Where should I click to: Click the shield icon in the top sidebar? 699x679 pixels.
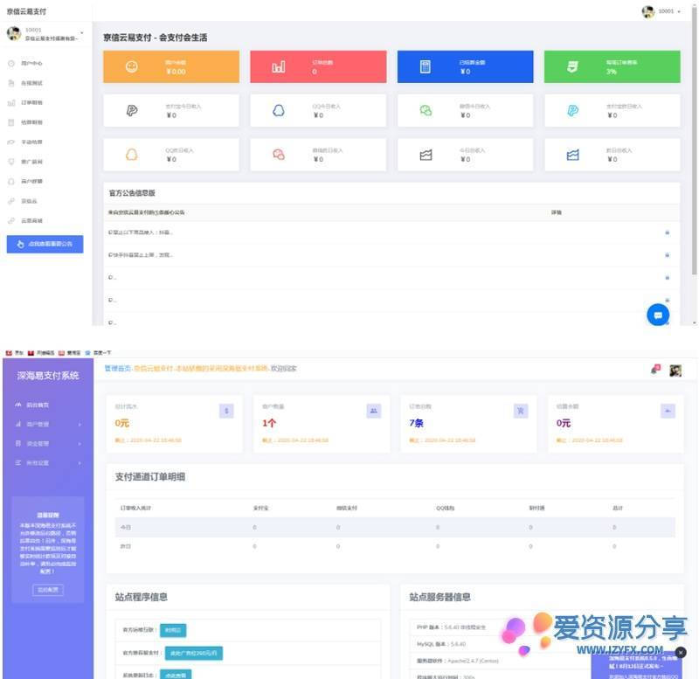coord(11,162)
